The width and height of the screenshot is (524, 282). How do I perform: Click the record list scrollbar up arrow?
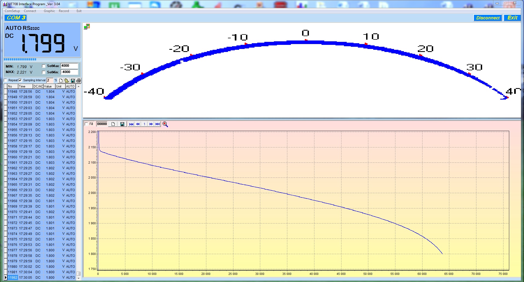(79, 86)
